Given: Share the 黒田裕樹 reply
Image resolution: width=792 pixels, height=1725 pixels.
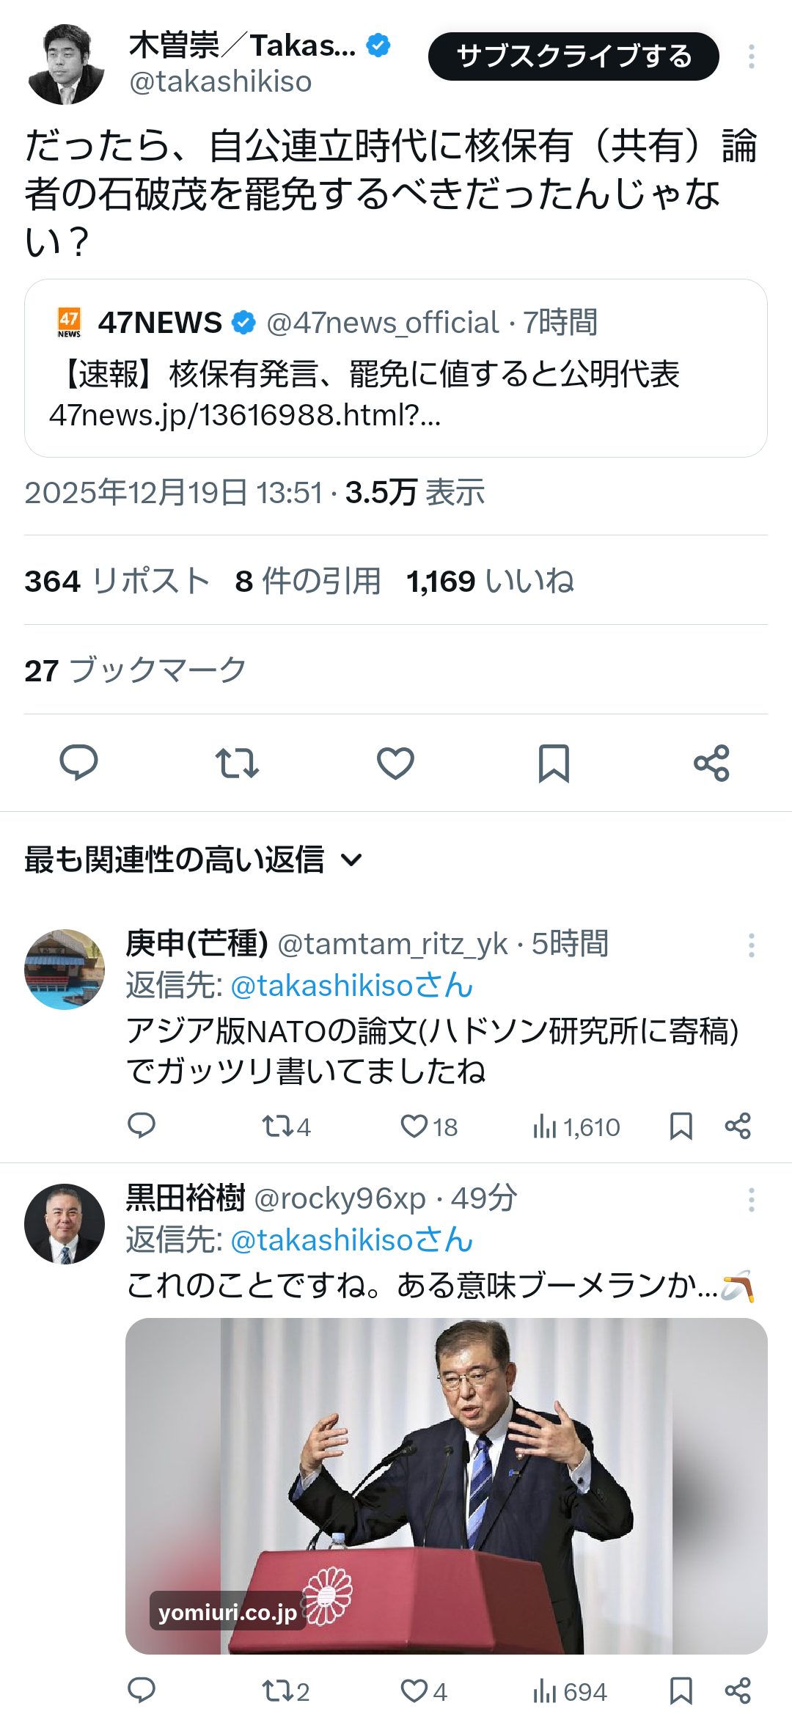Looking at the screenshot, I should [738, 1691].
